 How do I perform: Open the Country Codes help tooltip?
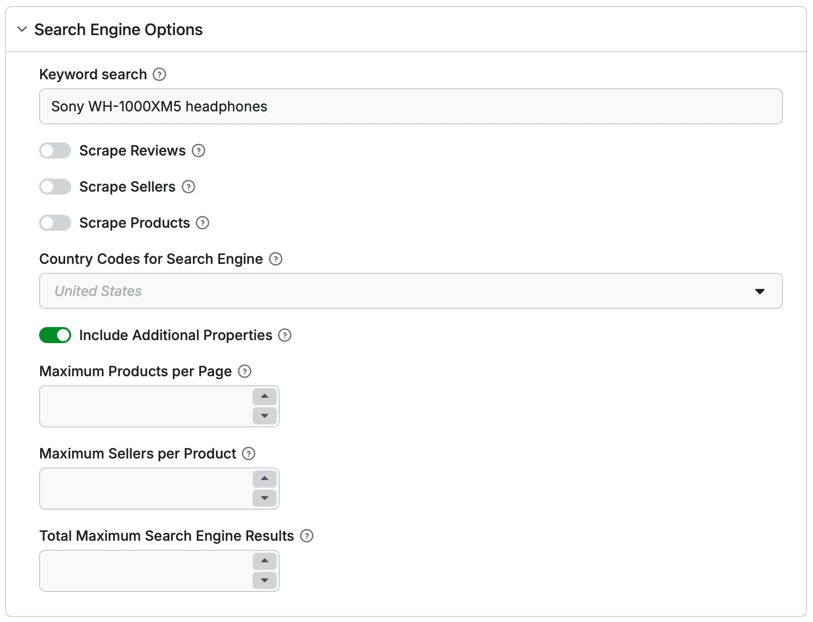[275, 259]
